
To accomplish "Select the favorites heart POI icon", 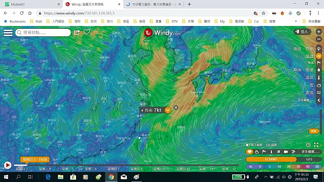I will (x=249, y=152).
